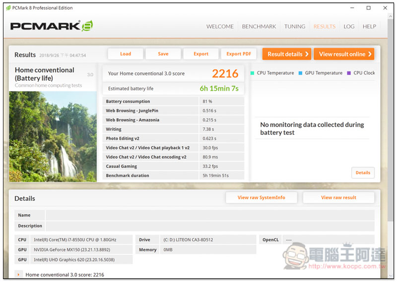
Task: Click the Export button
Action: (x=201, y=54)
